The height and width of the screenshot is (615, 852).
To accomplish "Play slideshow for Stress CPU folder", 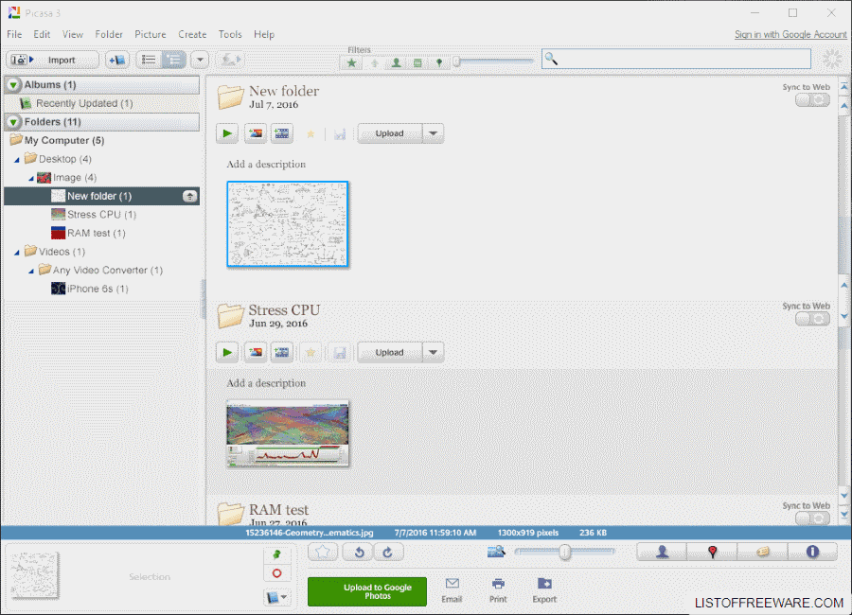I will click(227, 352).
